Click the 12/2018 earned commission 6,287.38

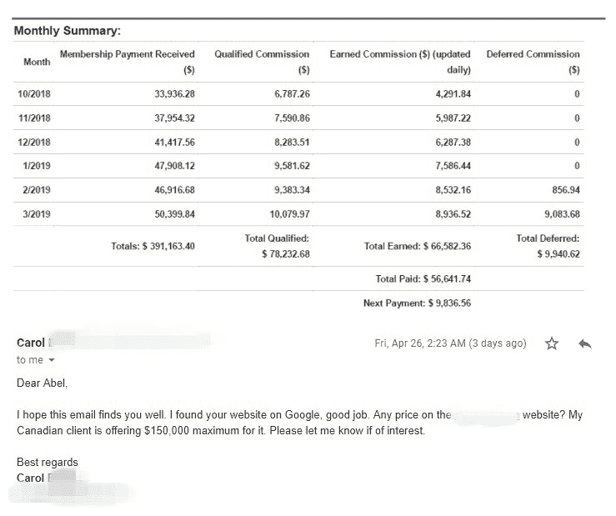(x=453, y=143)
